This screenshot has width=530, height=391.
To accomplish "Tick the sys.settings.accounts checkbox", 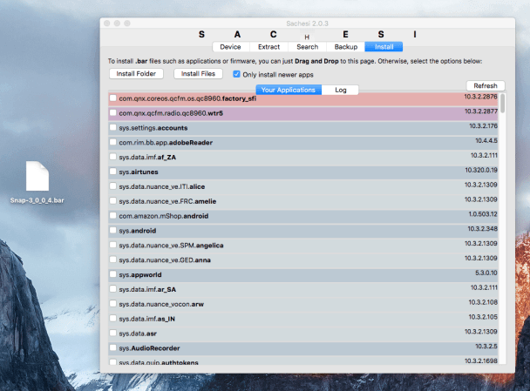I will 113,128.
